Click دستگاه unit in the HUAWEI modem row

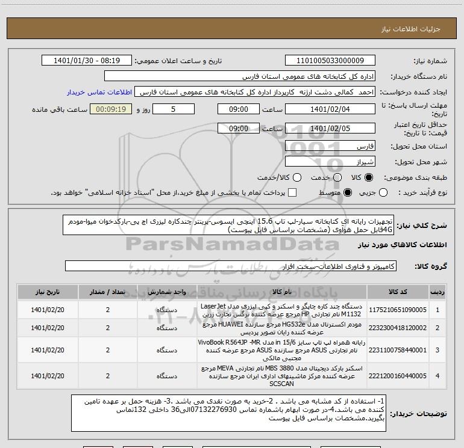coord(167,328)
